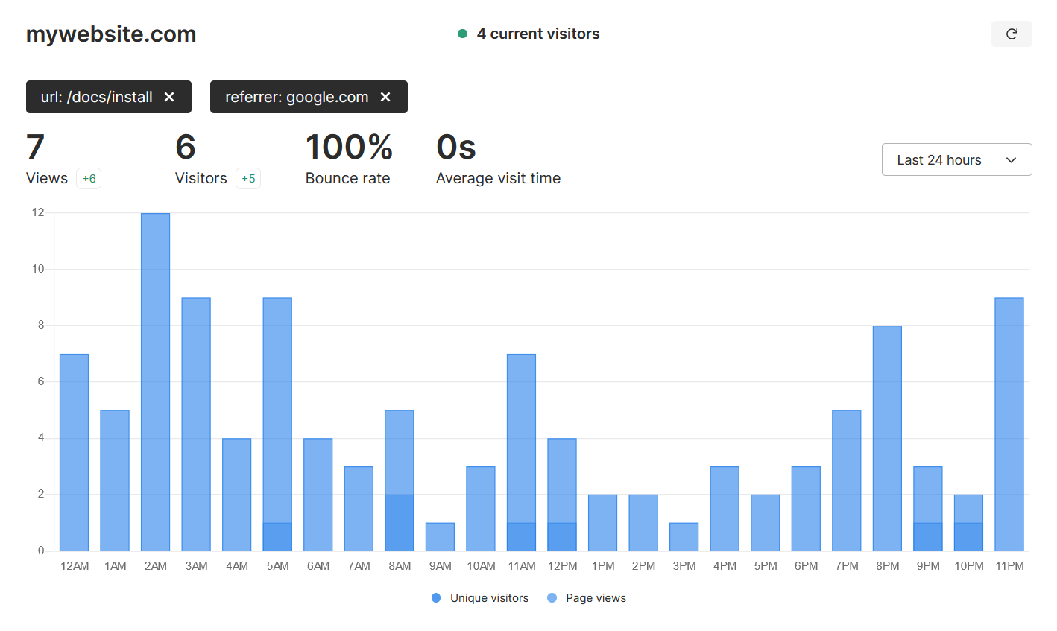The image size is (1057, 631).
Task: Toggle Page views legend series
Action: pos(595,598)
